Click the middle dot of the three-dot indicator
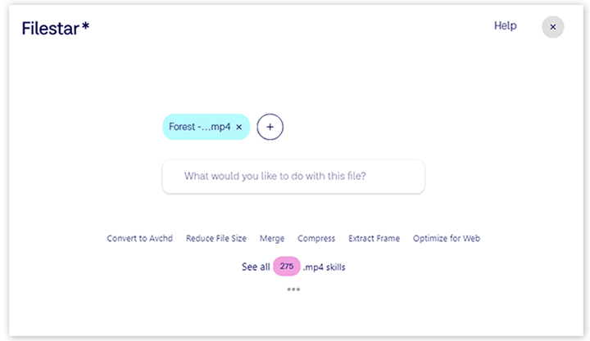Image resolution: width=590 pixels, height=341 pixels. (x=293, y=289)
